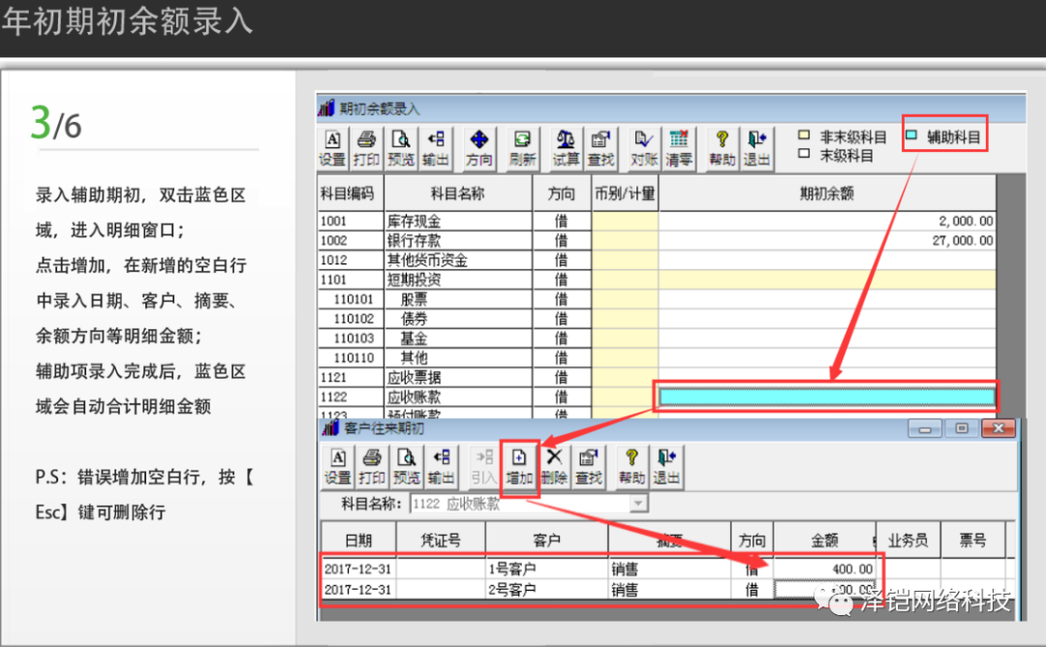Click 试算 trial balance scale icon
This screenshot has height=647, width=1046.
[566, 148]
